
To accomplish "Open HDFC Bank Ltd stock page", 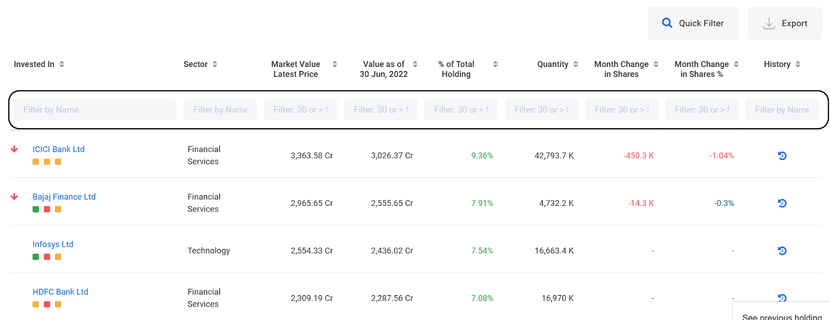I will tap(60, 292).
